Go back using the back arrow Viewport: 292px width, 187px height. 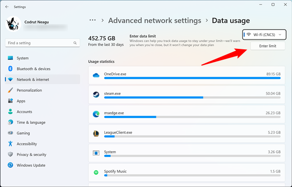tap(7, 7)
